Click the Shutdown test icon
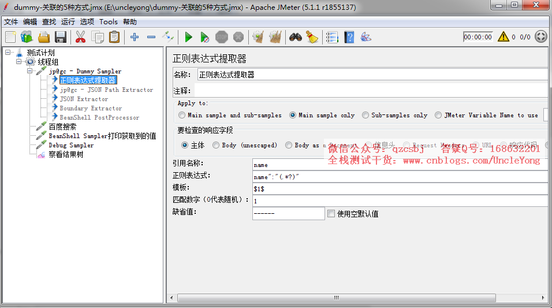The image size is (552, 308). pyautogui.click(x=238, y=37)
